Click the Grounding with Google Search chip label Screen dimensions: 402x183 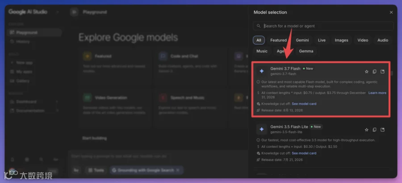(x=145, y=170)
